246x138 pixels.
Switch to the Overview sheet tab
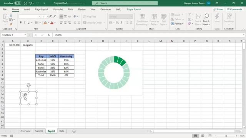25,131
